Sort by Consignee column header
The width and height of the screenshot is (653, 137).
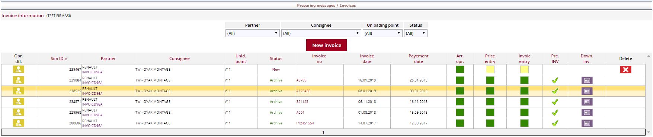pyautogui.click(x=179, y=59)
